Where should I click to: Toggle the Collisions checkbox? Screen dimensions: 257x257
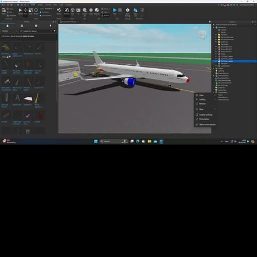(x=41, y=13)
